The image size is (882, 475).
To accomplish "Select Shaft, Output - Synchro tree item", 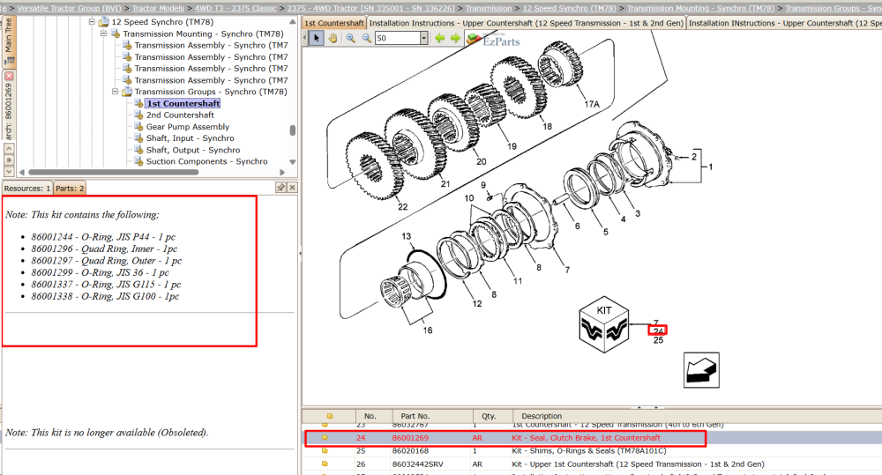I will pos(193,150).
